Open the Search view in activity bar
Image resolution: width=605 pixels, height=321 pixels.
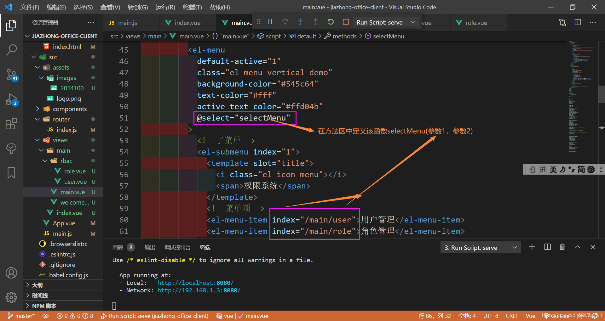tap(11, 50)
